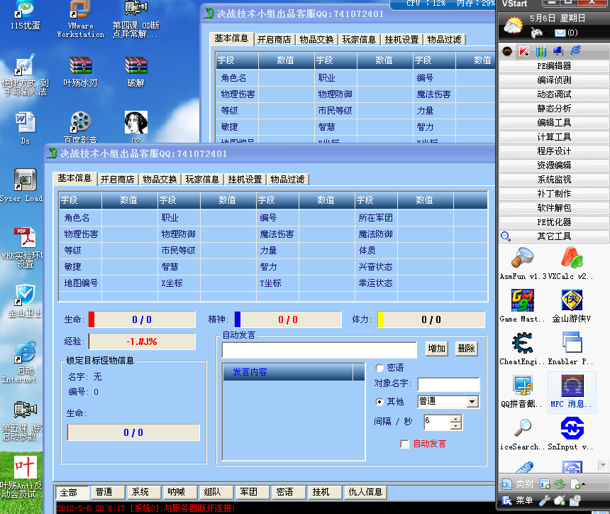Image resolution: width=610 pixels, height=514 pixels.
Task: Launch 金山游侠V icon
Action: point(572,300)
